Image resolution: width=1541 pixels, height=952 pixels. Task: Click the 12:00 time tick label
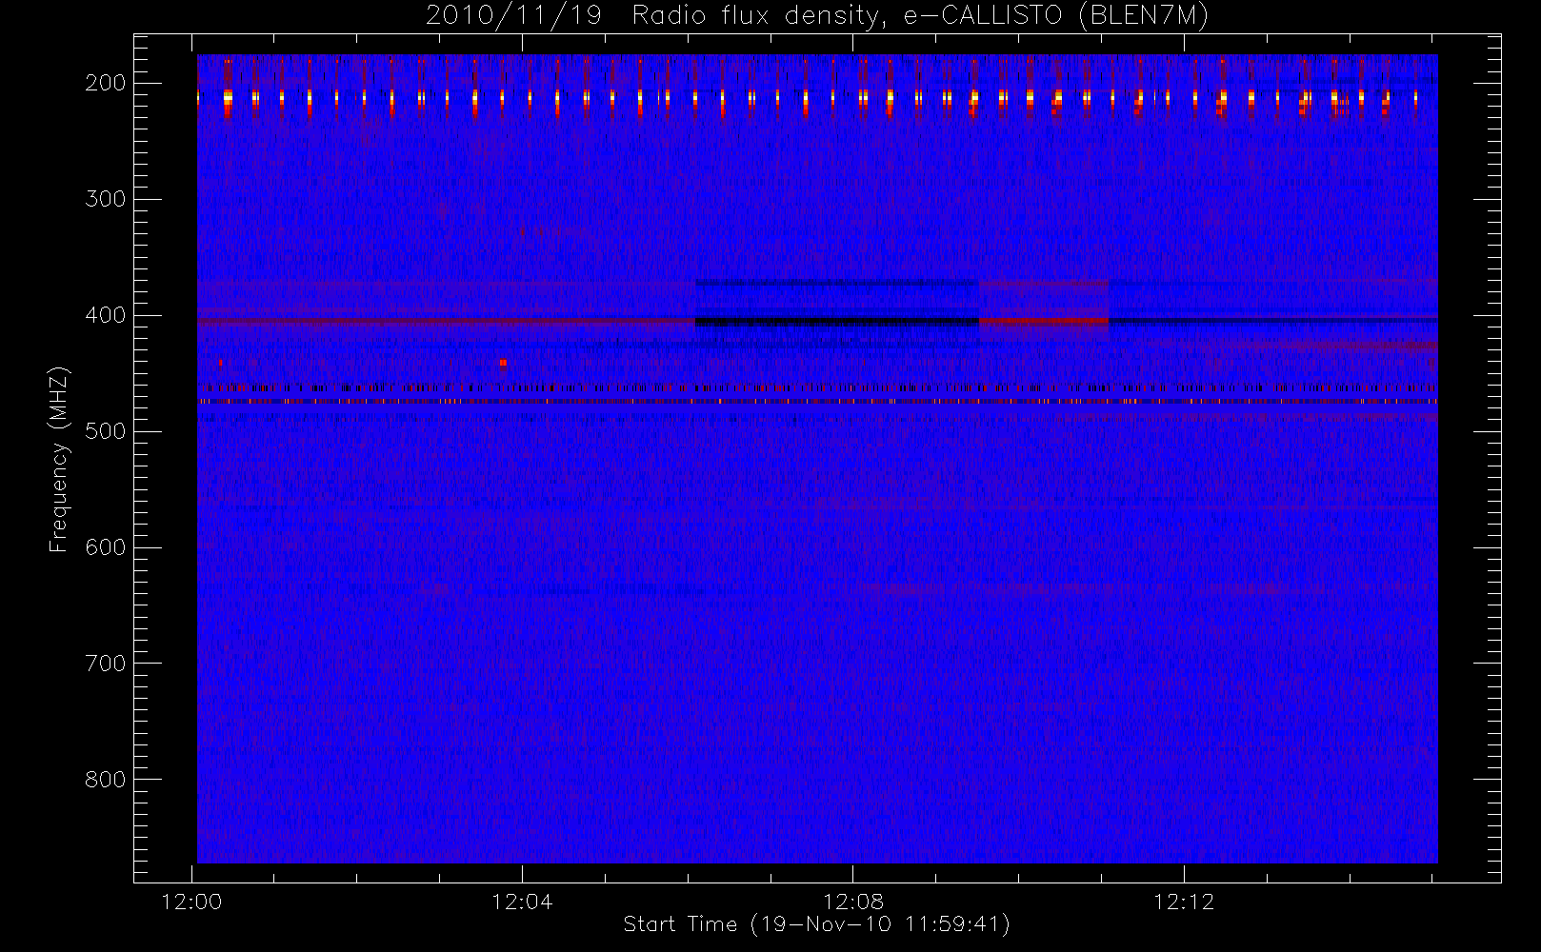192,902
